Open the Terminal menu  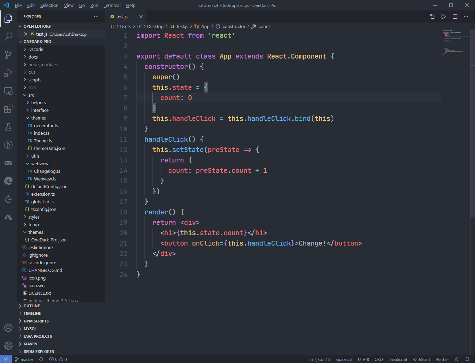(112, 5)
